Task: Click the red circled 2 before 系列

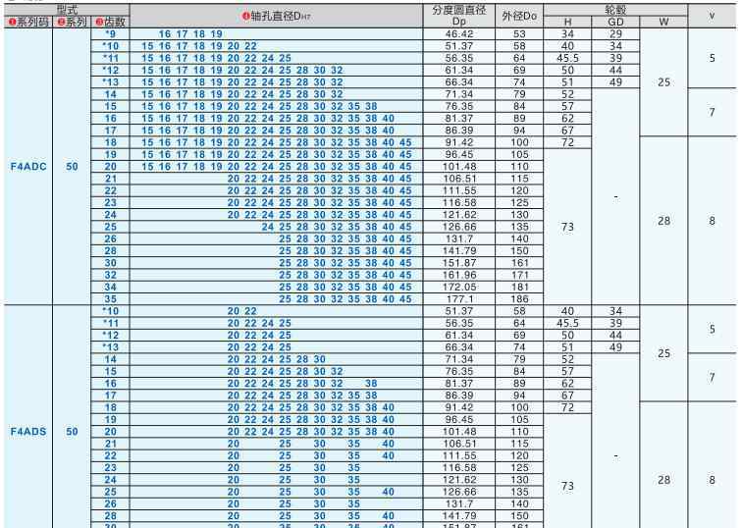Action: [59, 22]
